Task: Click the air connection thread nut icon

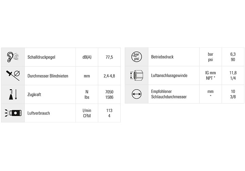Action: [x=136, y=75]
